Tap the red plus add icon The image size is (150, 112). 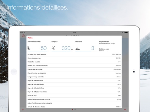(23, 110)
